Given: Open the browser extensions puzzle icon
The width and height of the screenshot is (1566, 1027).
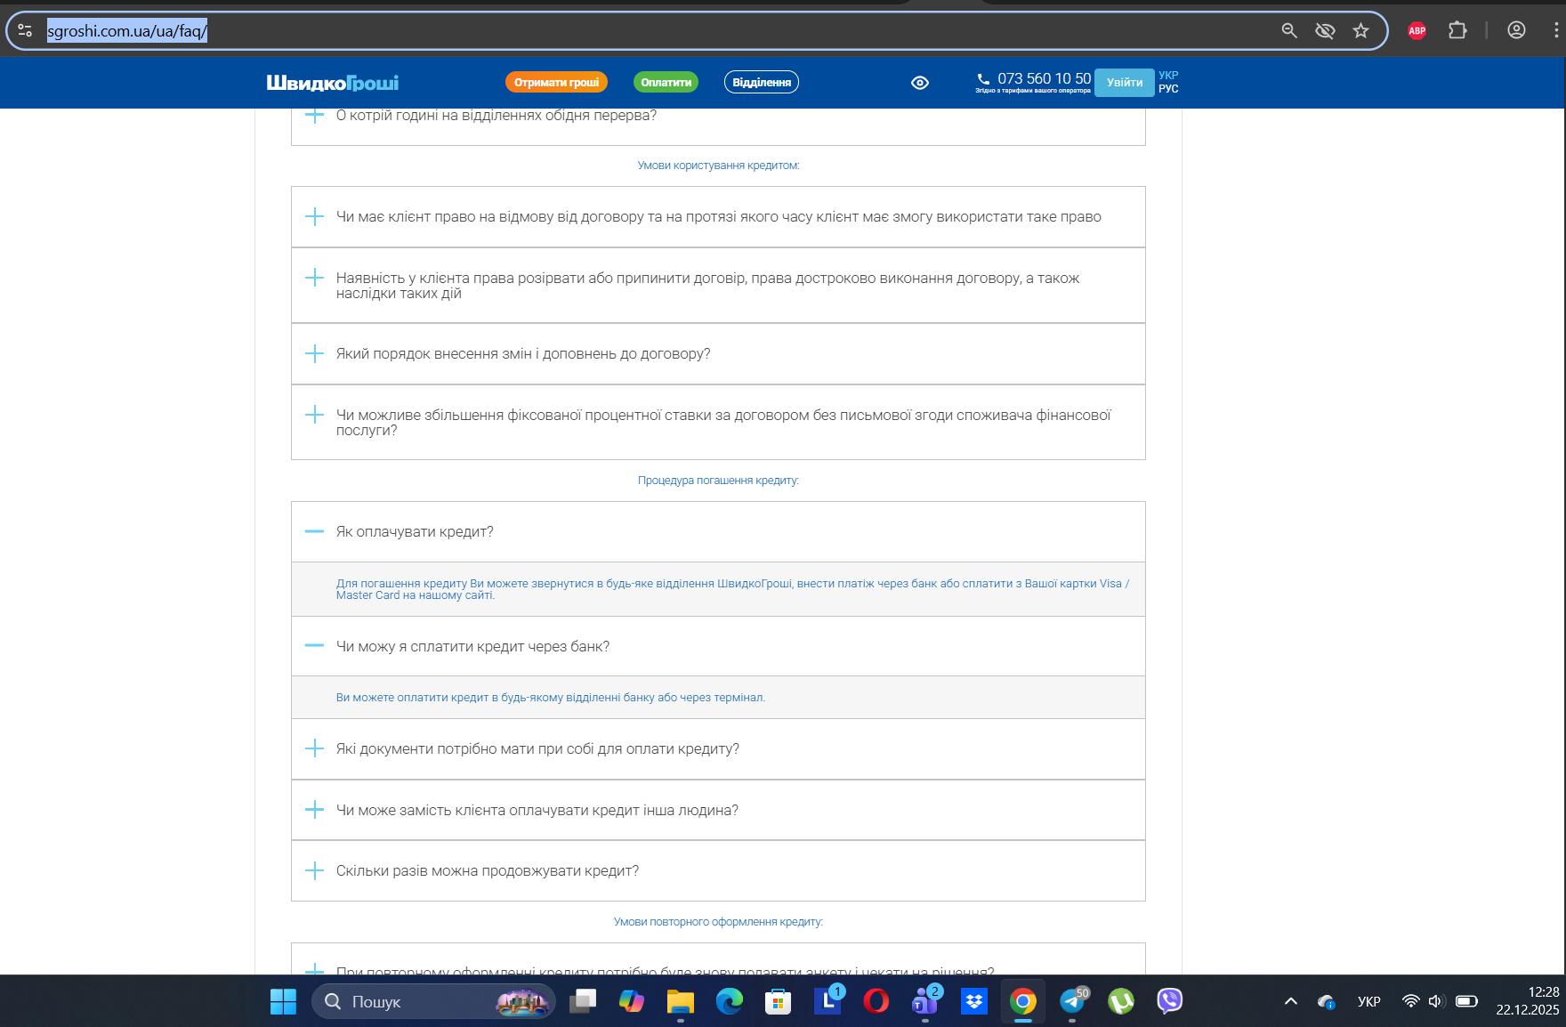Looking at the screenshot, I should point(1457,31).
